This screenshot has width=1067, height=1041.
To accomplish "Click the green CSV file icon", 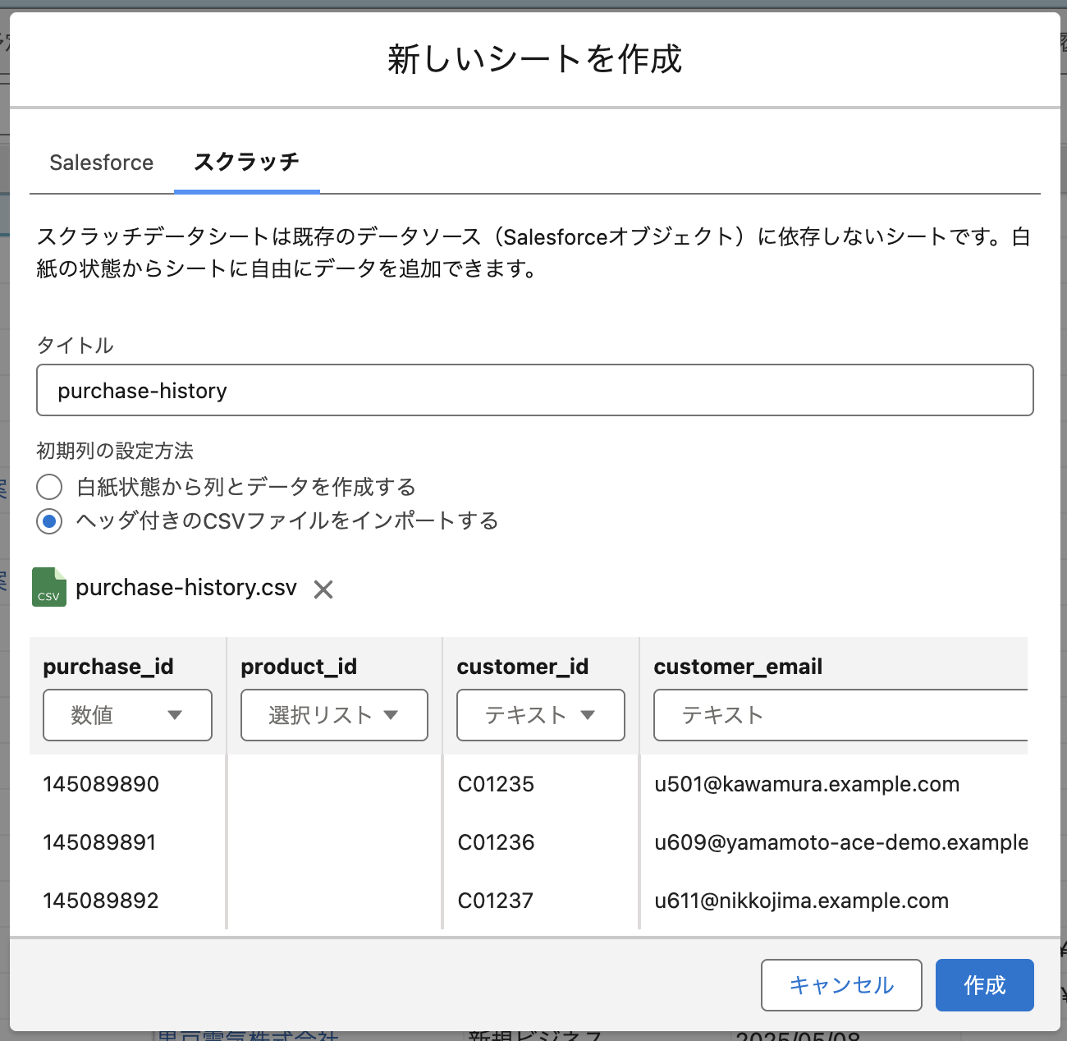I will (x=48, y=587).
